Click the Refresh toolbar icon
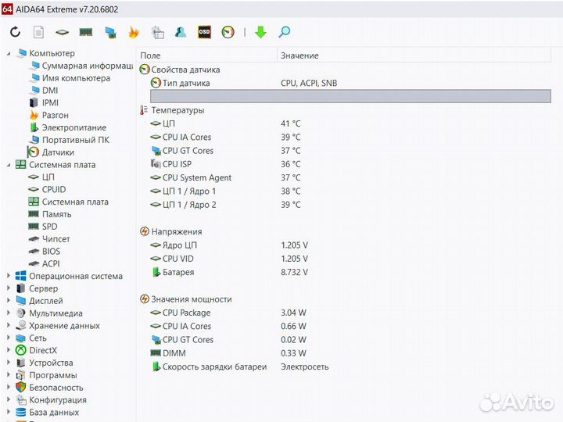This screenshot has height=422, width=563. 15,32
